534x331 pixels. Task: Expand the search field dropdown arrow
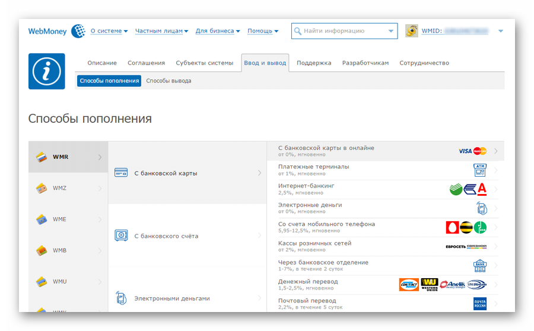point(391,31)
